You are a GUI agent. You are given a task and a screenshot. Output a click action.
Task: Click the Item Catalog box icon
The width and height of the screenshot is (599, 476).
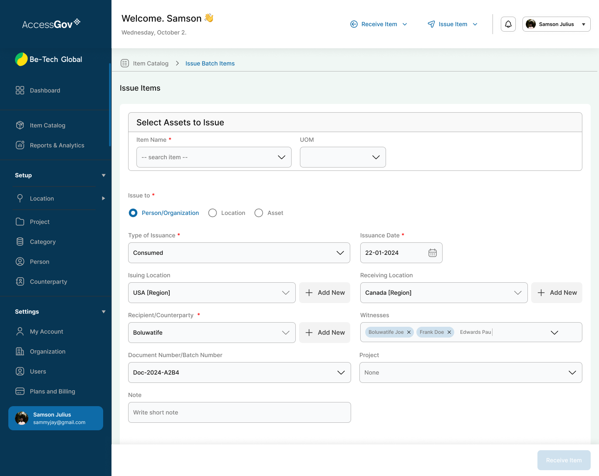[x=20, y=125]
